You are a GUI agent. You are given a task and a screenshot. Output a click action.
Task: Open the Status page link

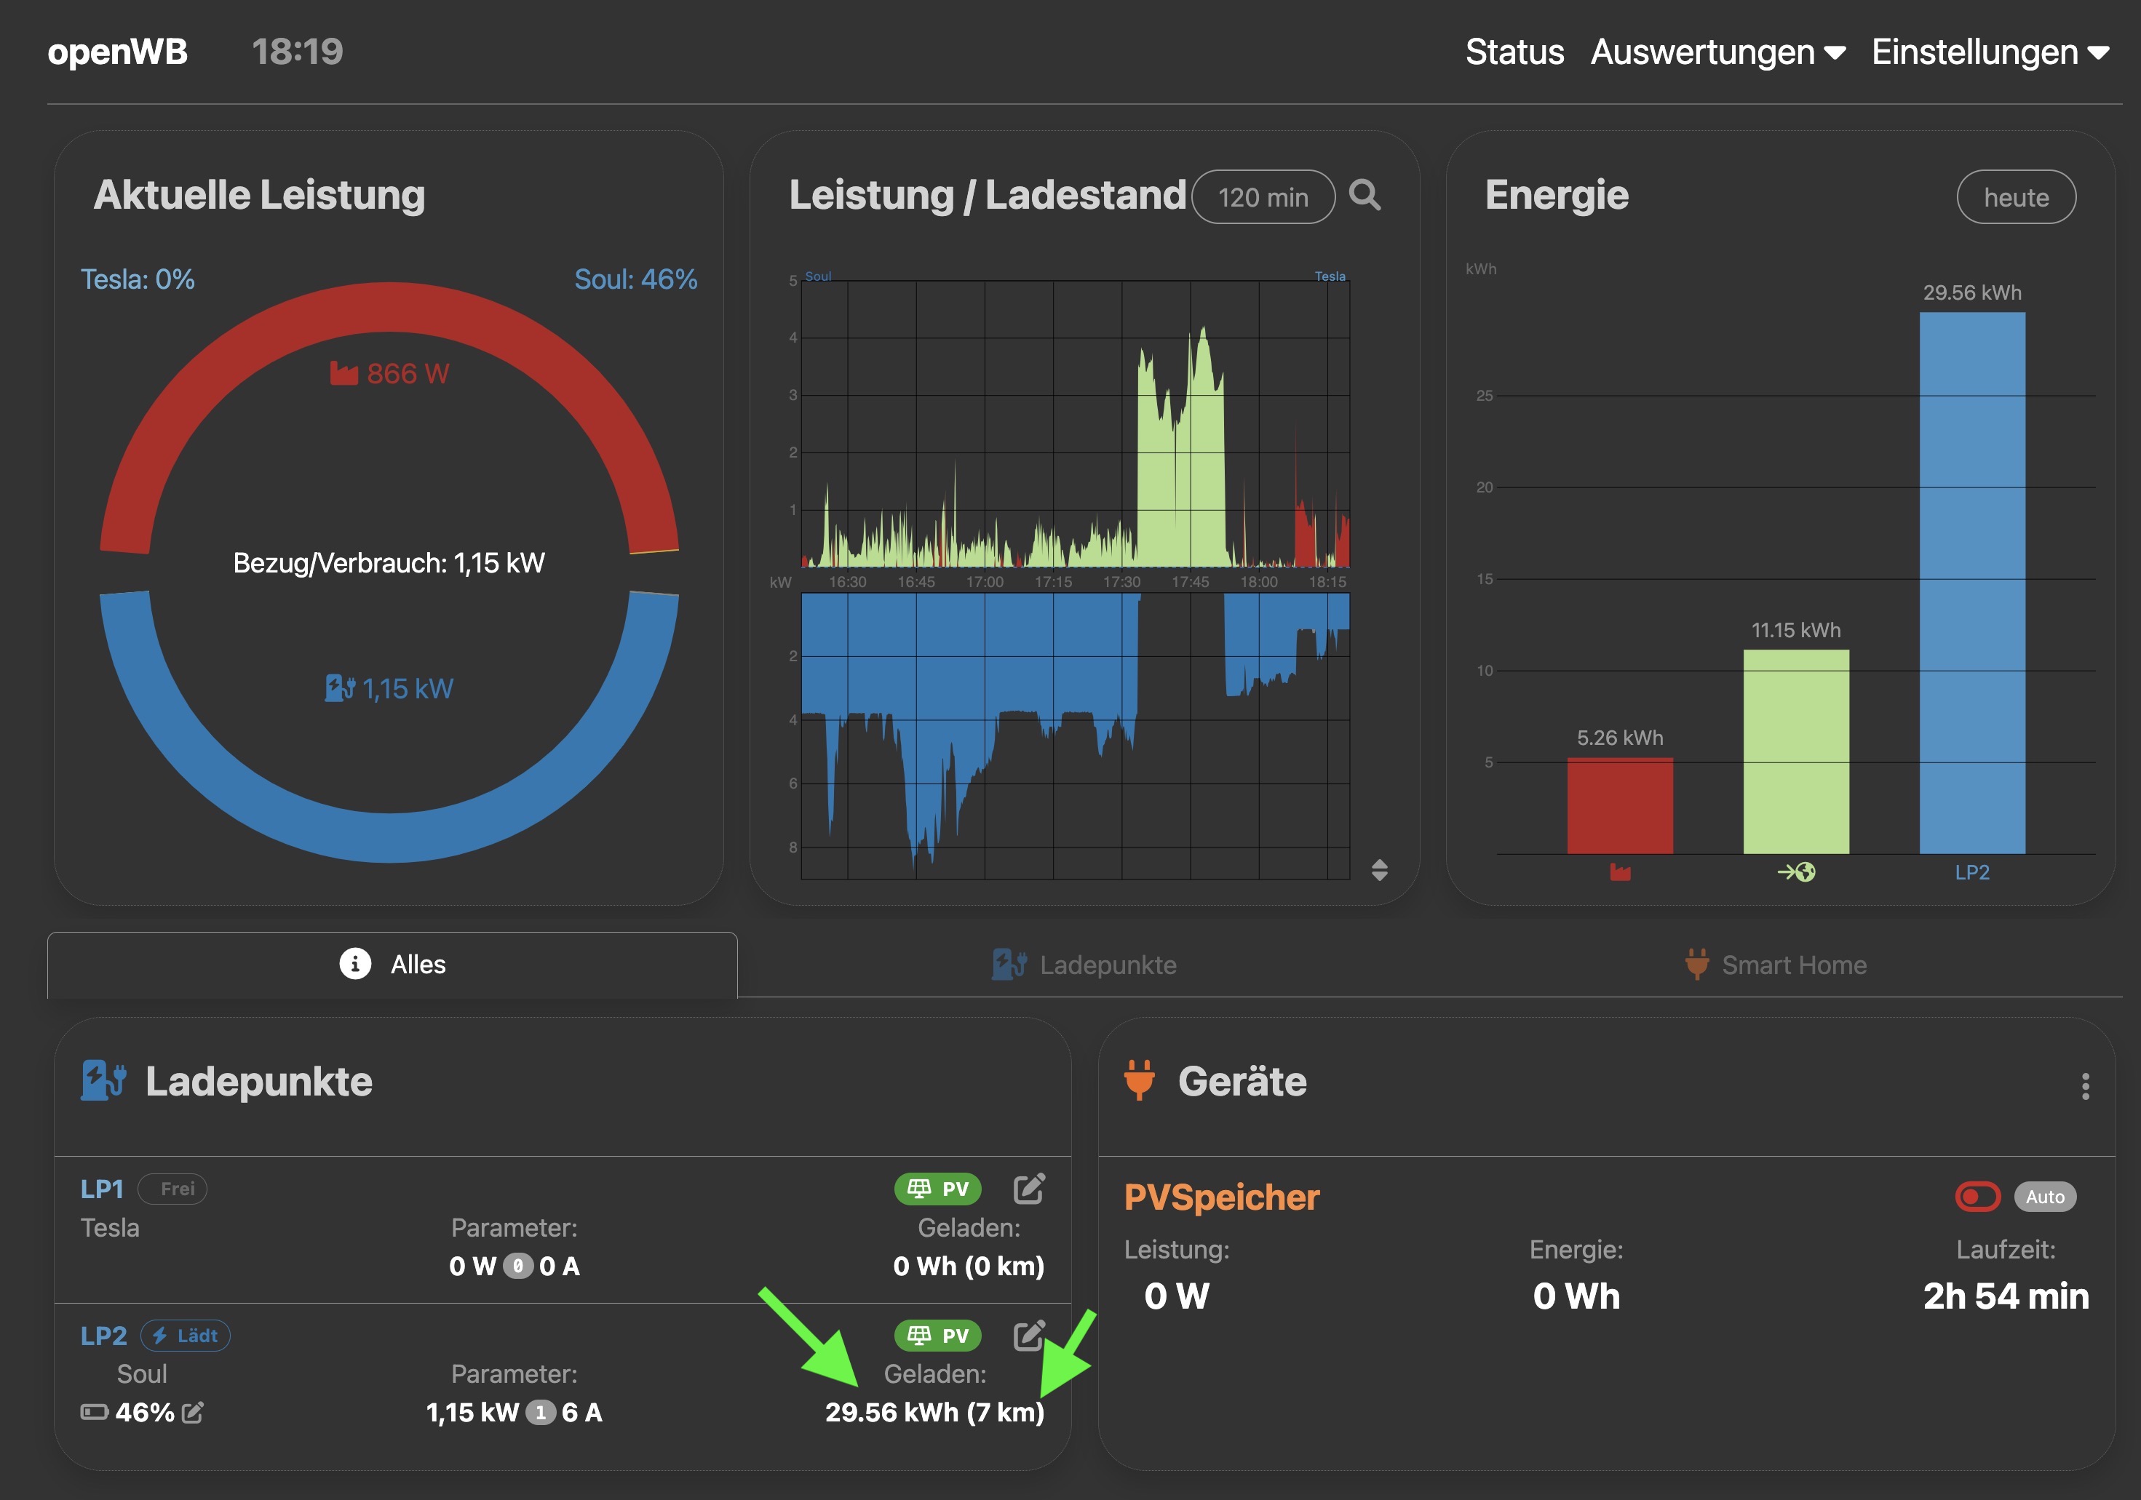click(1514, 52)
